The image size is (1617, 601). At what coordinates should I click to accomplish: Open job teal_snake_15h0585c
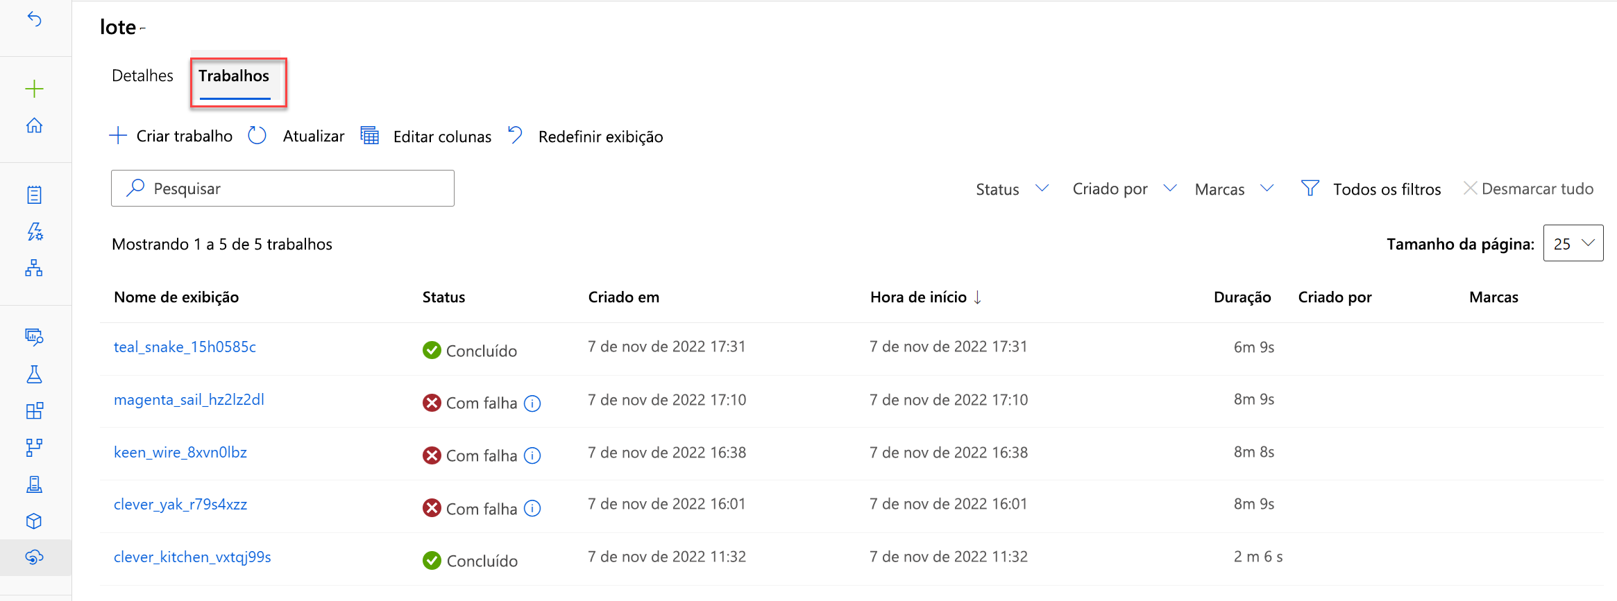tap(185, 347)
